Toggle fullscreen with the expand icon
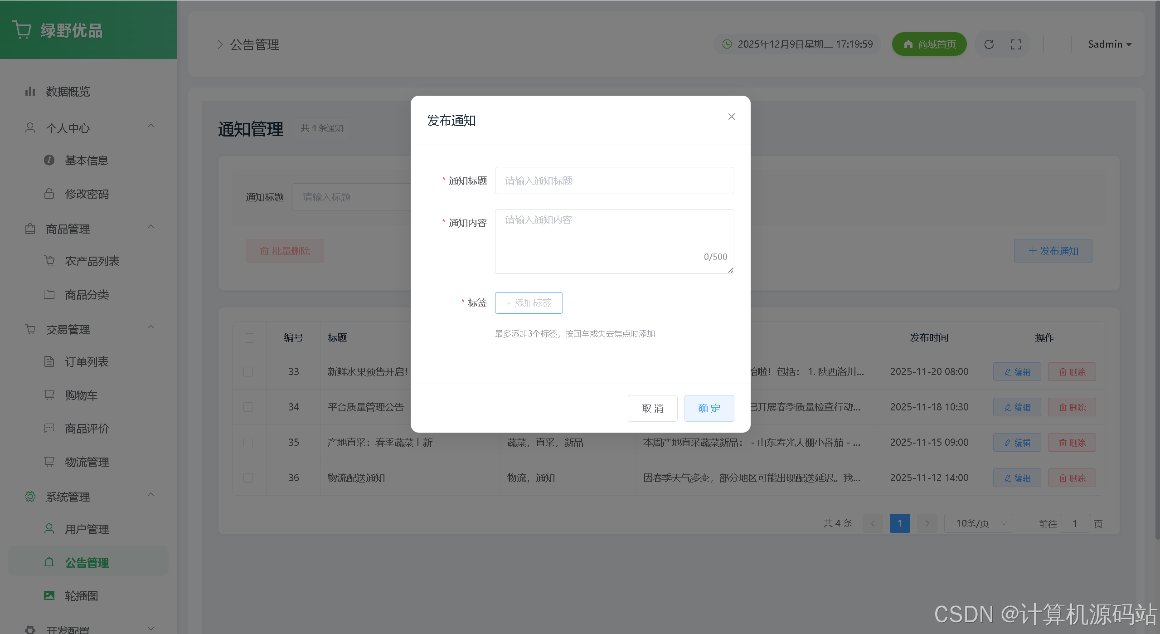 [1016, 44]
